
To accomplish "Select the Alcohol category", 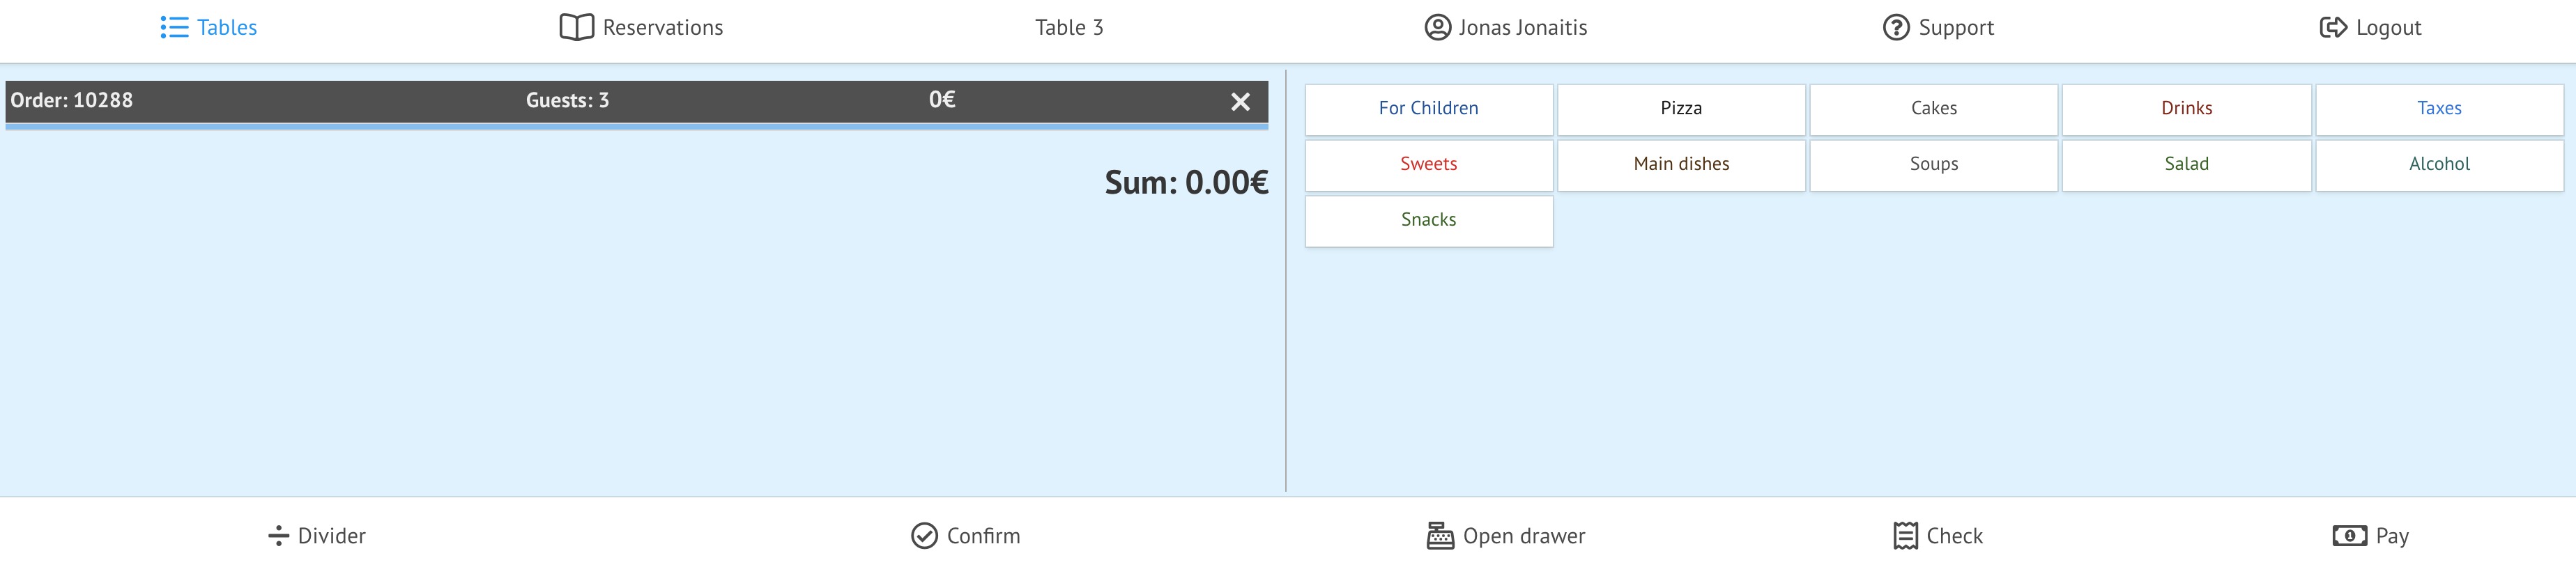I will coord(2438,165).
